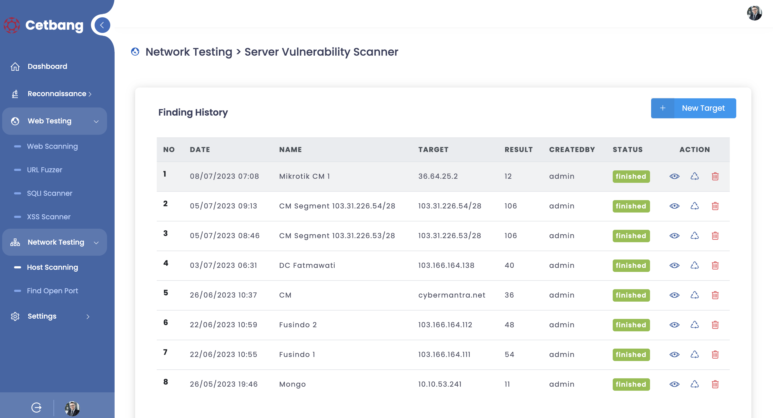This screenshot has width=773, height=418.
Task: Delete the Mikrotik CM 1 scan
Action: 715,176
